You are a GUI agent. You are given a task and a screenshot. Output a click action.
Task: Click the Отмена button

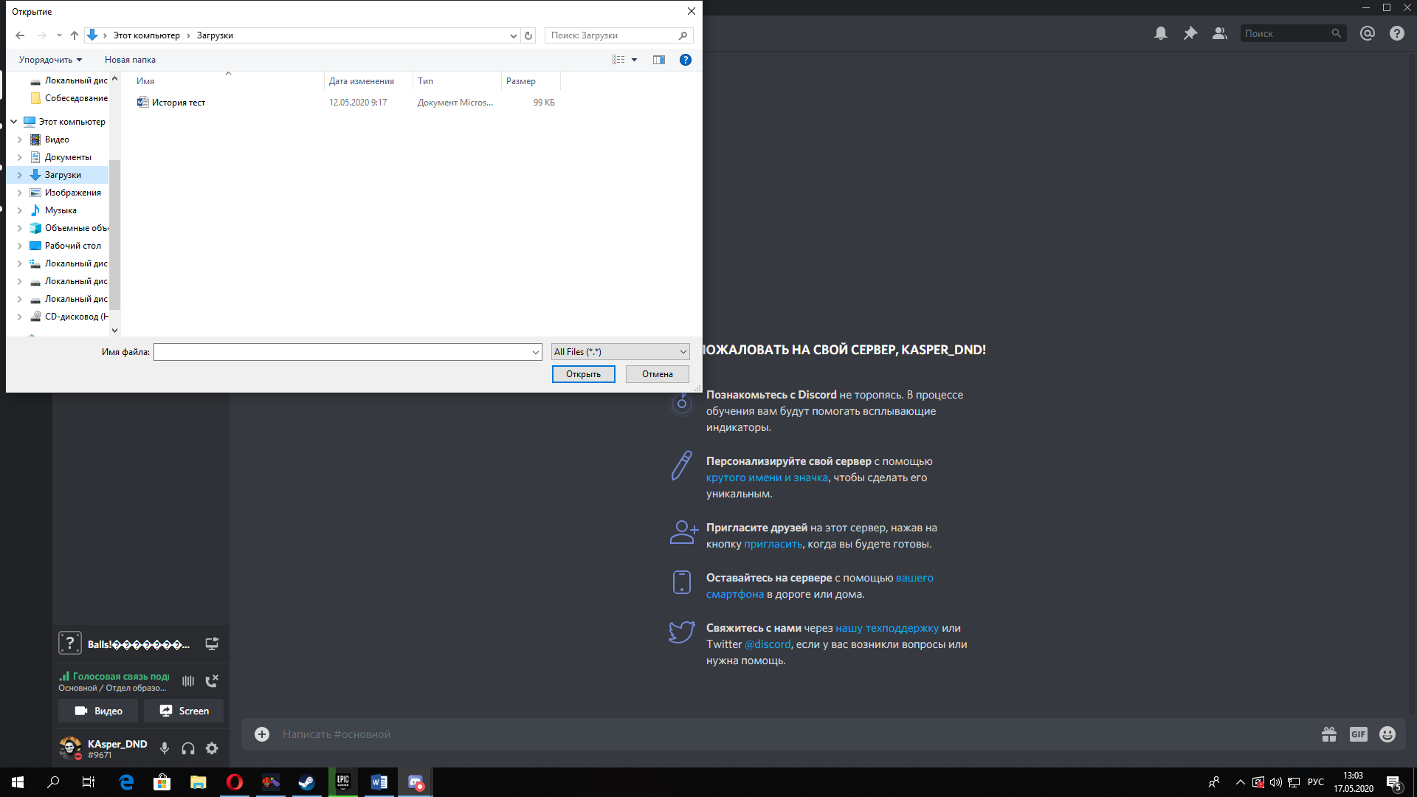657,374
